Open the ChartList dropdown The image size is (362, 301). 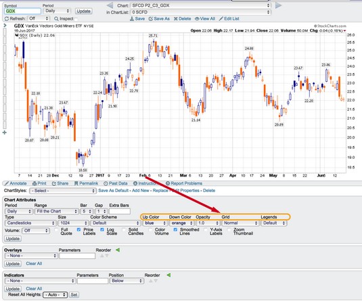[200, 12]
